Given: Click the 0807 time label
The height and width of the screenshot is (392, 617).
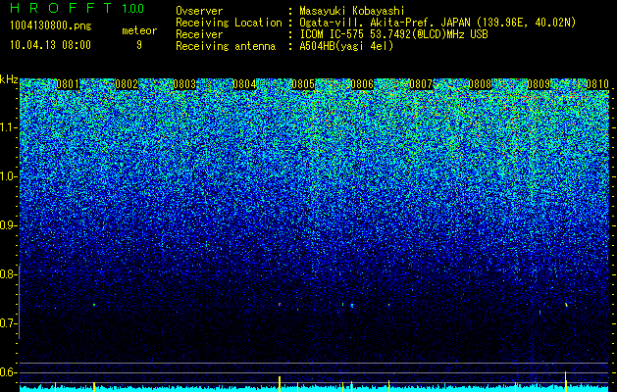Looking at the screenshot, I should [x=421, y=84].
